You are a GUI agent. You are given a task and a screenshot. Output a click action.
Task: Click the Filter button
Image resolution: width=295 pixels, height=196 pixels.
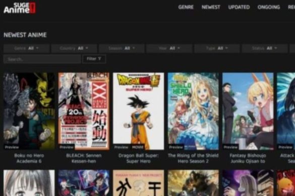(x=94, y=59)
